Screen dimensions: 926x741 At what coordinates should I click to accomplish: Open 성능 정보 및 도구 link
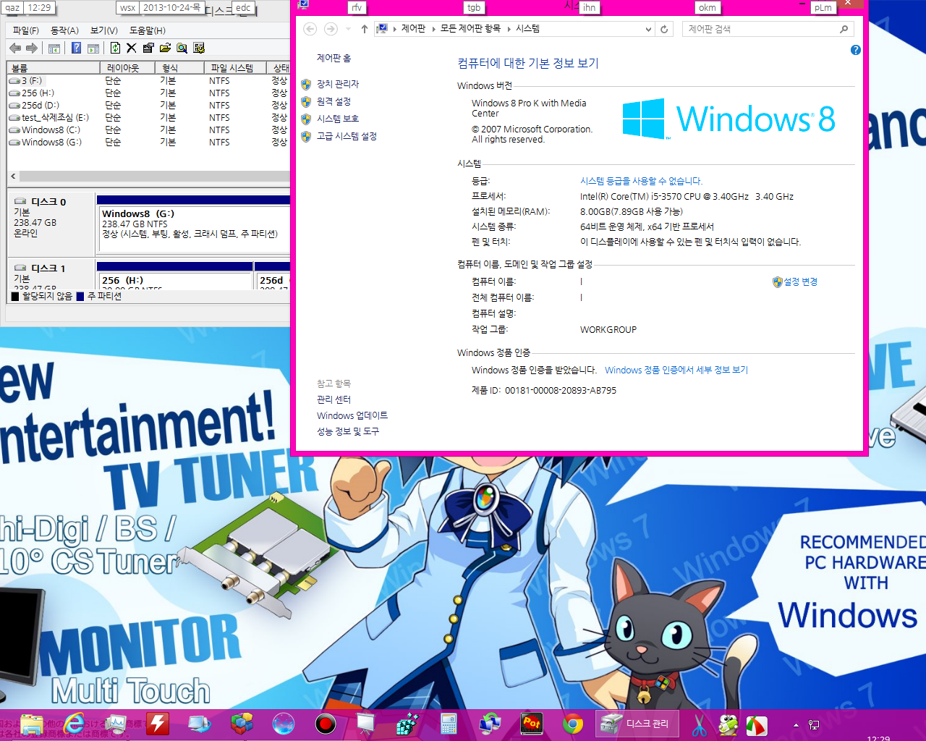pyautogui.click(x=348, y=431)
